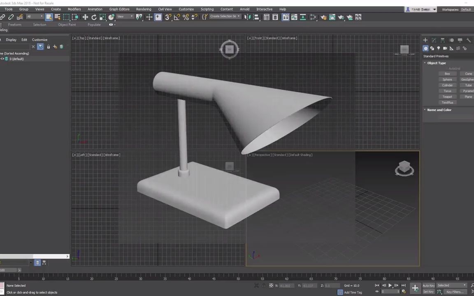Click the Mirror tool icon

pos(247,17)
